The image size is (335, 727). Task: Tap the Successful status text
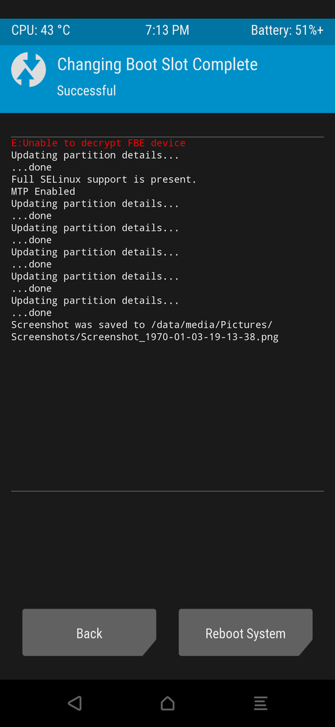86,90
